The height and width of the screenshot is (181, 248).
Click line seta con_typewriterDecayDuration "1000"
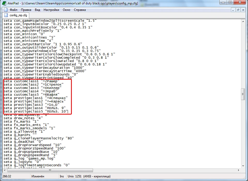point(44,68)
